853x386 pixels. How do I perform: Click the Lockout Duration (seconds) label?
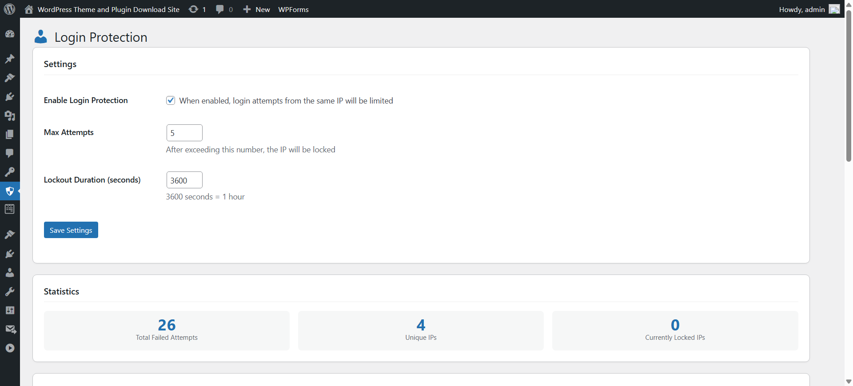pos(92,180)
